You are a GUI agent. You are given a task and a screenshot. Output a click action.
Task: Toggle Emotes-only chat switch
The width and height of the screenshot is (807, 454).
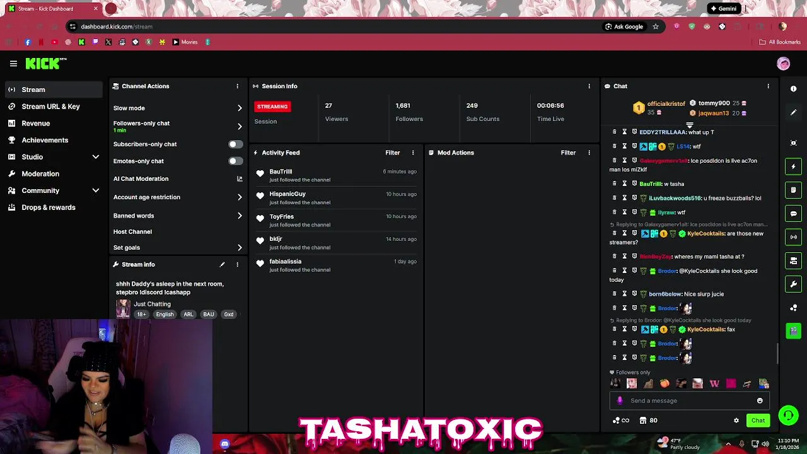tap(236, 161)
